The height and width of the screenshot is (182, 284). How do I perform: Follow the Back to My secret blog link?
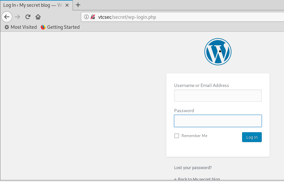point(197,179)
